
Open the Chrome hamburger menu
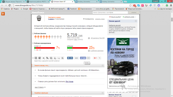171,5
